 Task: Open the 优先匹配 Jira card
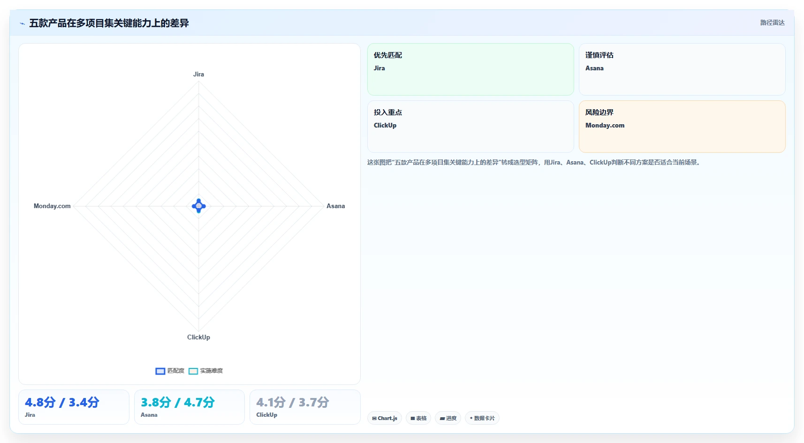coord(470,69)
